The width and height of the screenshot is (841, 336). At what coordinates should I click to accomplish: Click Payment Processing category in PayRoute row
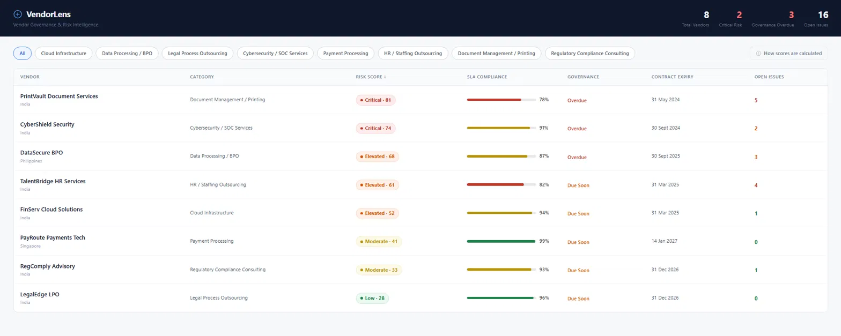pos(212,241)
